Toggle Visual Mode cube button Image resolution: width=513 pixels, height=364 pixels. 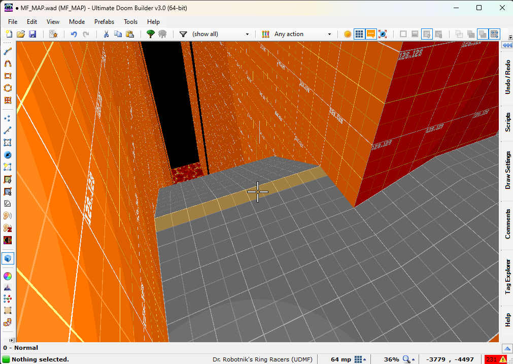click(8, 258)
